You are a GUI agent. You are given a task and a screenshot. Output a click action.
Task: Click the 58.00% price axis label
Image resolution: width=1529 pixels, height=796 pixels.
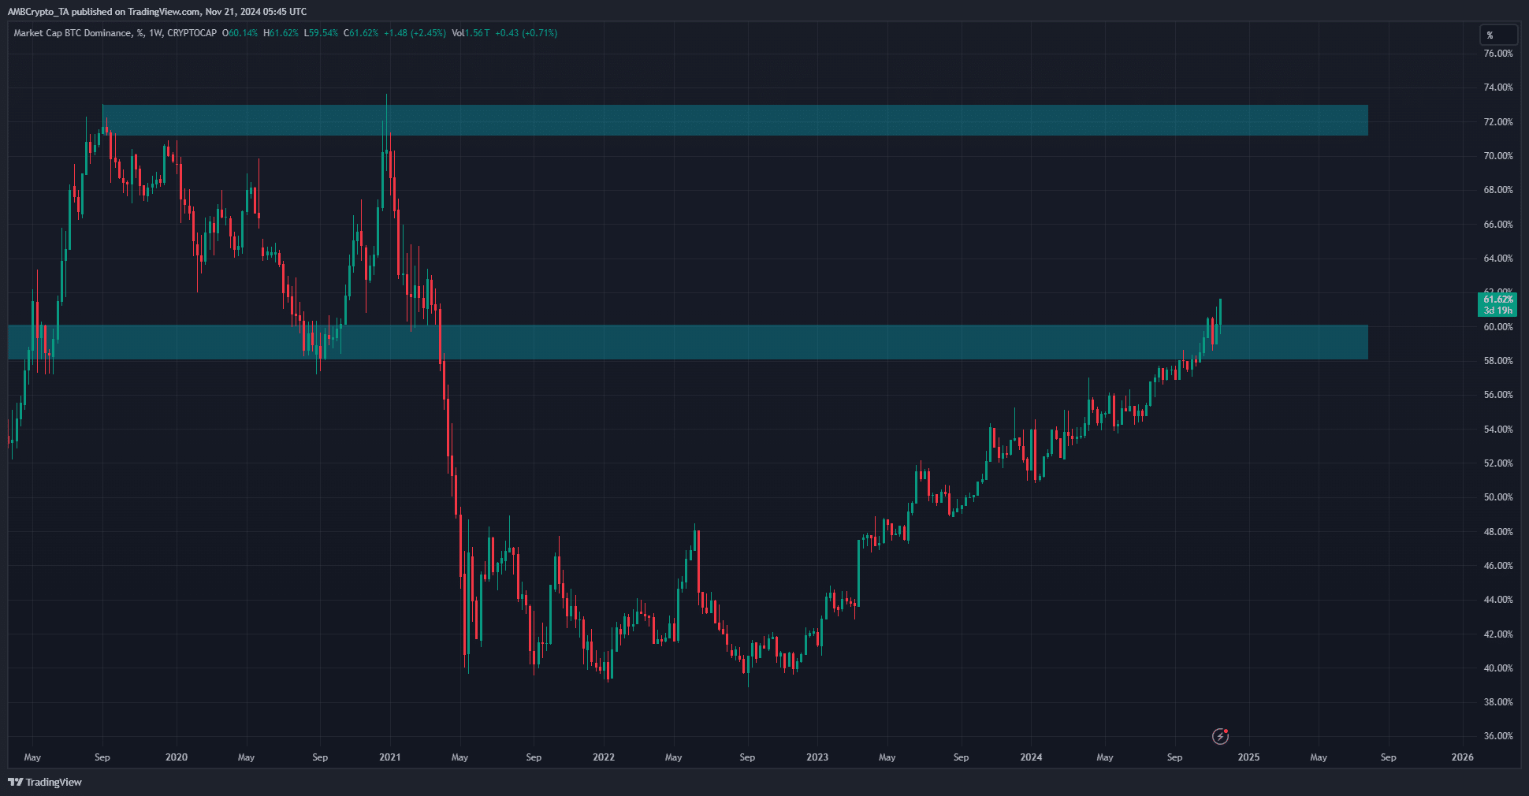click(1498, 361)
